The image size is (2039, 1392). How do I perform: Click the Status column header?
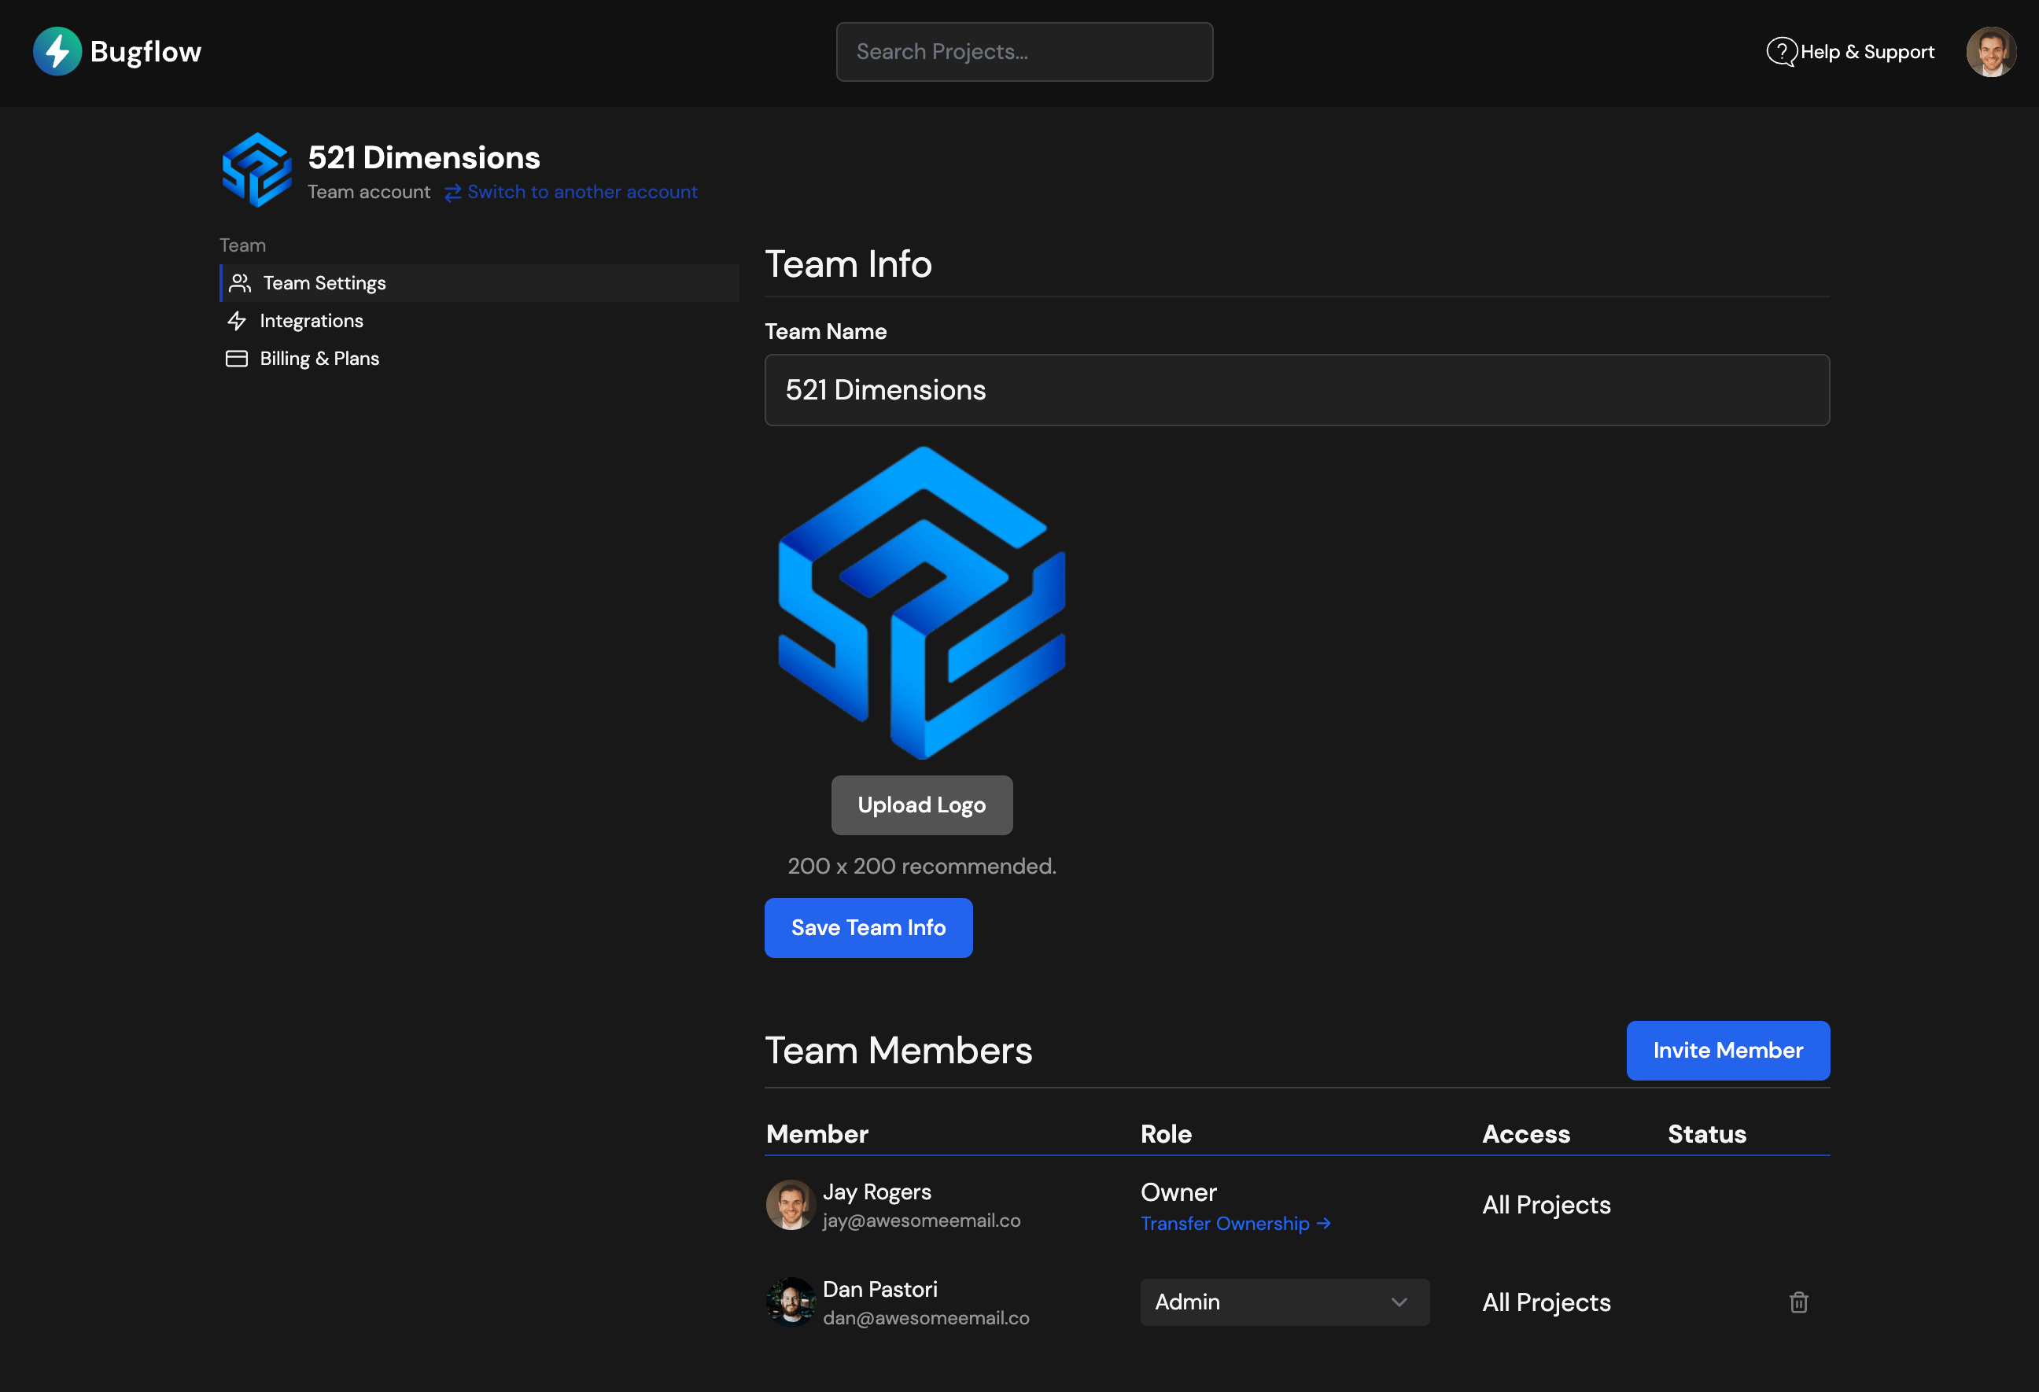click(1706, 1134)
